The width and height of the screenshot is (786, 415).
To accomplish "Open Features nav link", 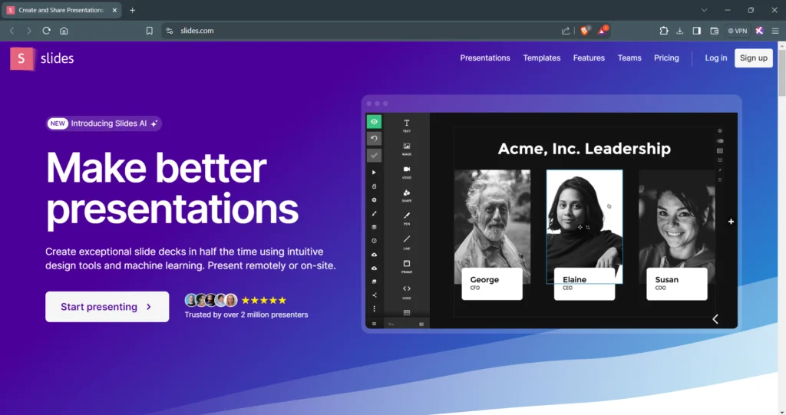I will pyautogui.click(x=589, y=58).
